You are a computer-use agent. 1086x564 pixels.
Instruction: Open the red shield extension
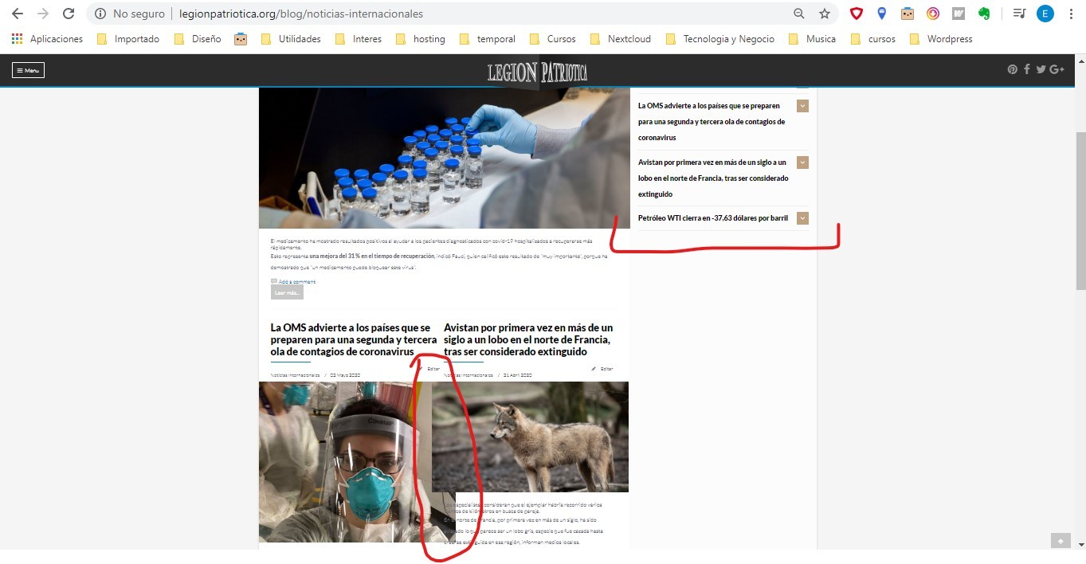point(857,14)
